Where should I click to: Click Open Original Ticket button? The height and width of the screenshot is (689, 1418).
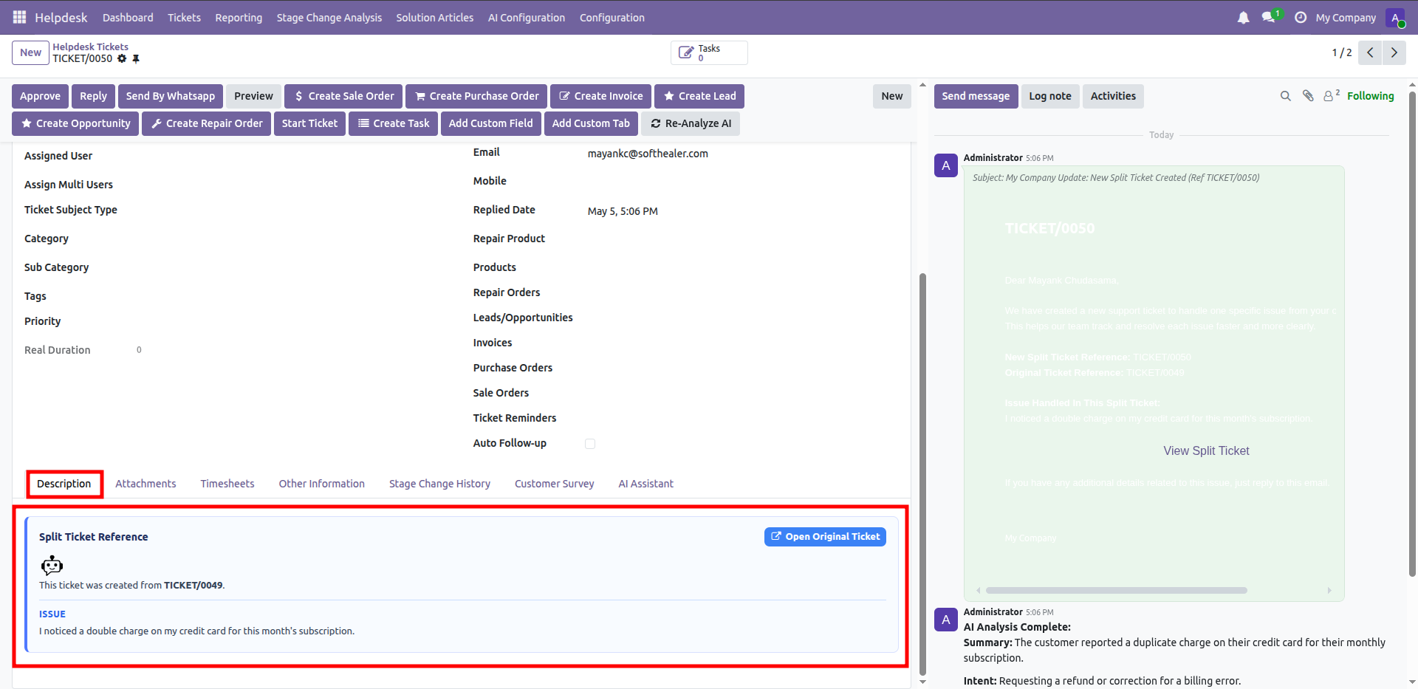(825, 537)
